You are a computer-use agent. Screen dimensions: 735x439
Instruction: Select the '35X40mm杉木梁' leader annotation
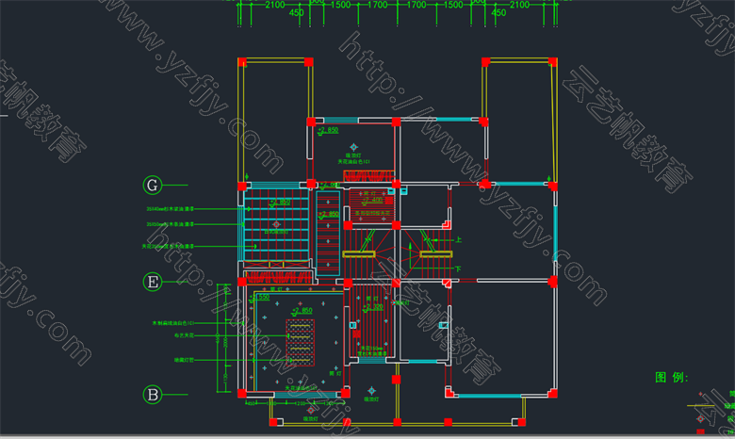click(x=171, y=209)
